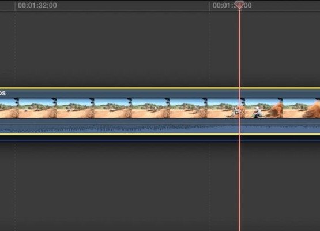This screenshot has height=231, width=320.
Task: Click the dark shadow strip beneath the clip
Action: click(x=160, y=139)
